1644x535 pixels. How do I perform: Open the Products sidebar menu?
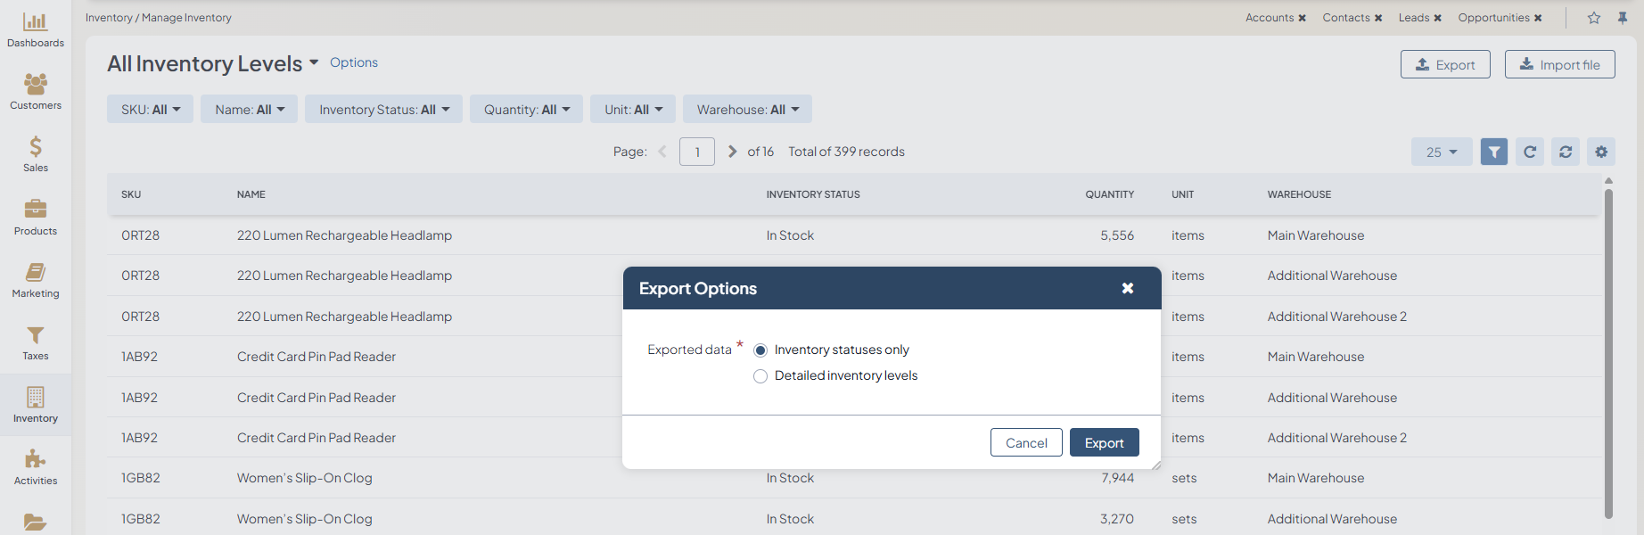point(36,218)
